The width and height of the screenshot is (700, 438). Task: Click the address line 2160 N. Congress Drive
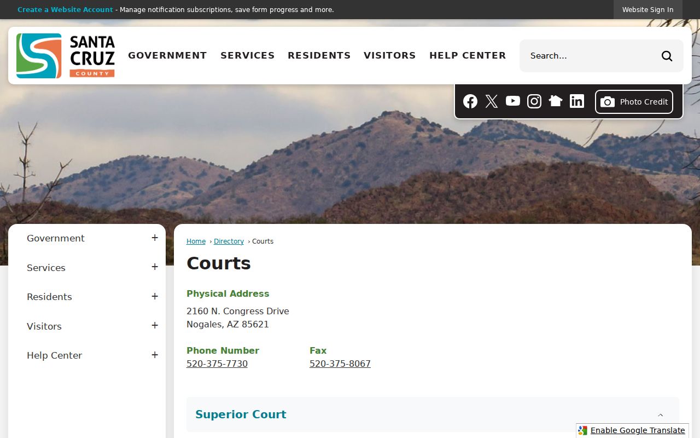point(238,312)
